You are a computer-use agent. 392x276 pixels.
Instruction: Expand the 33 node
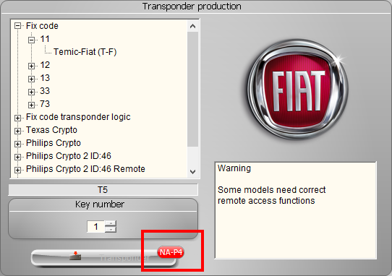point(31,92)
